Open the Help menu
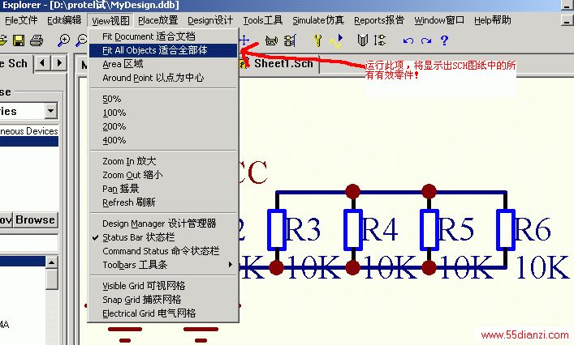The image size is (574, 345). tap(492, 20)
